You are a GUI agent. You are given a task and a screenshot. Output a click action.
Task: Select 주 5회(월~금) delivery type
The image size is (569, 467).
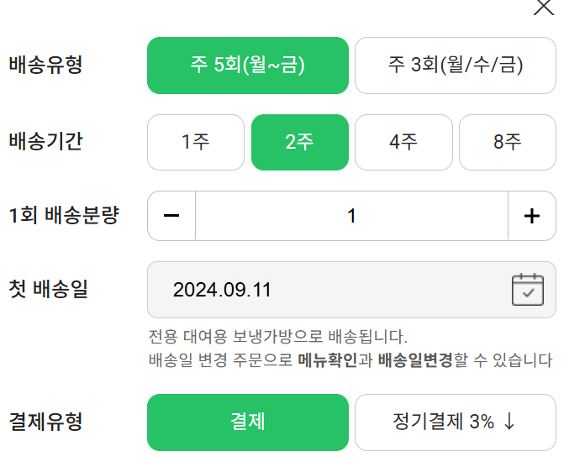247,66
